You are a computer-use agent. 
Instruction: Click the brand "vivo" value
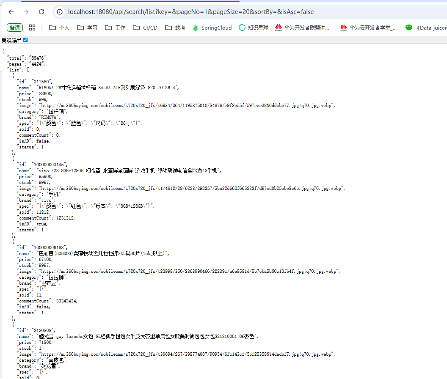[x=47, y=200]
